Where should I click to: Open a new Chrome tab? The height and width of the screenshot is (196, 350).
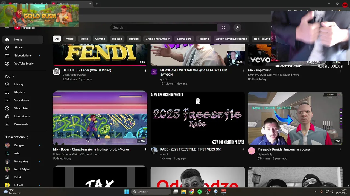tap(97, 4)
